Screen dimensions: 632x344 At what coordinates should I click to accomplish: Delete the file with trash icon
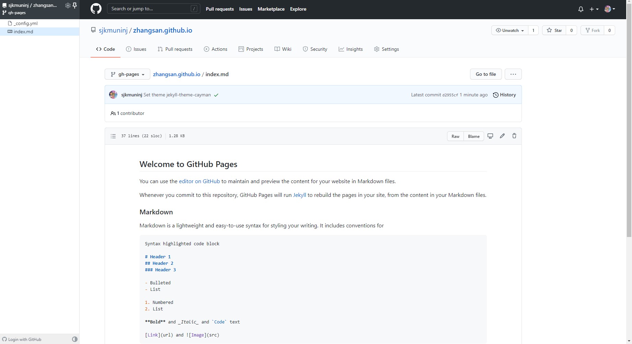(514, 136)
